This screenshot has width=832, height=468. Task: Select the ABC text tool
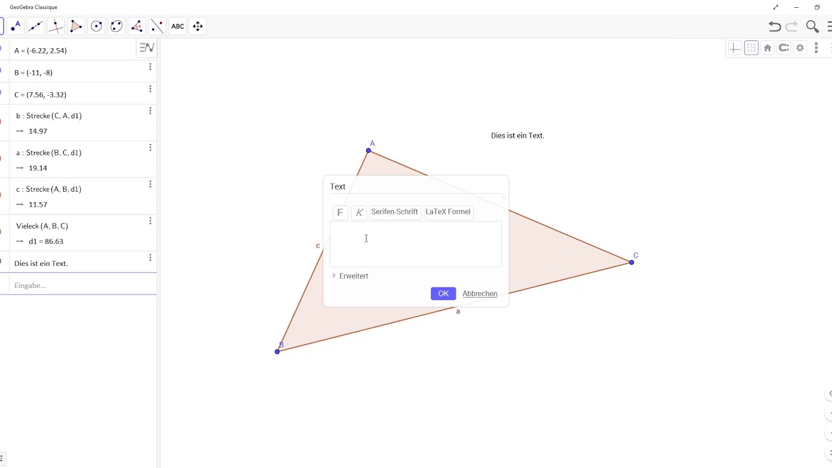(x=177, y=26)
